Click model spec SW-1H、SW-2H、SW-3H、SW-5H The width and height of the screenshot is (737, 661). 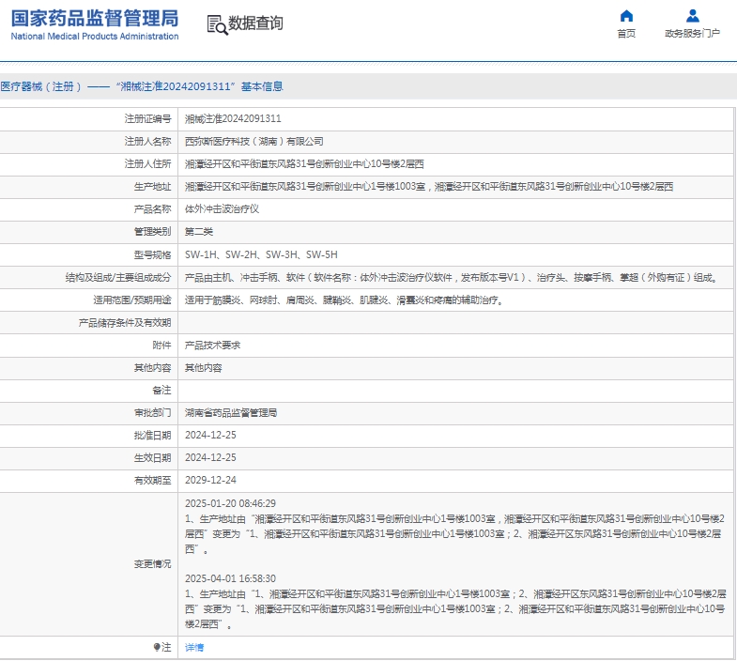point(261,254)
